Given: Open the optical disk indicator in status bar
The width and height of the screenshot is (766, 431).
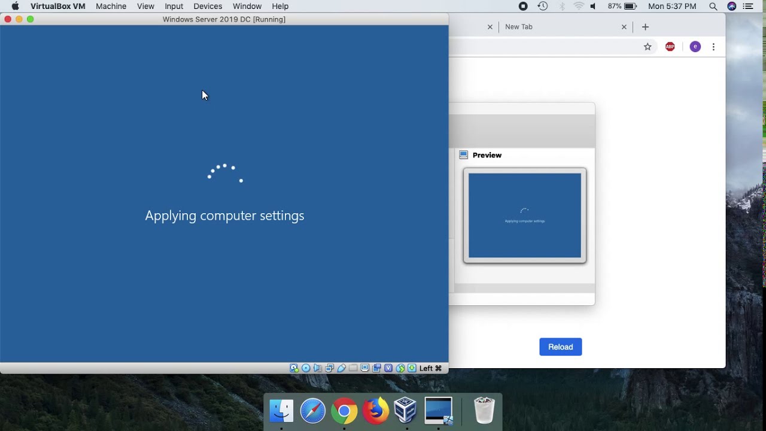Looking at the screenshot, I should 306,368.
